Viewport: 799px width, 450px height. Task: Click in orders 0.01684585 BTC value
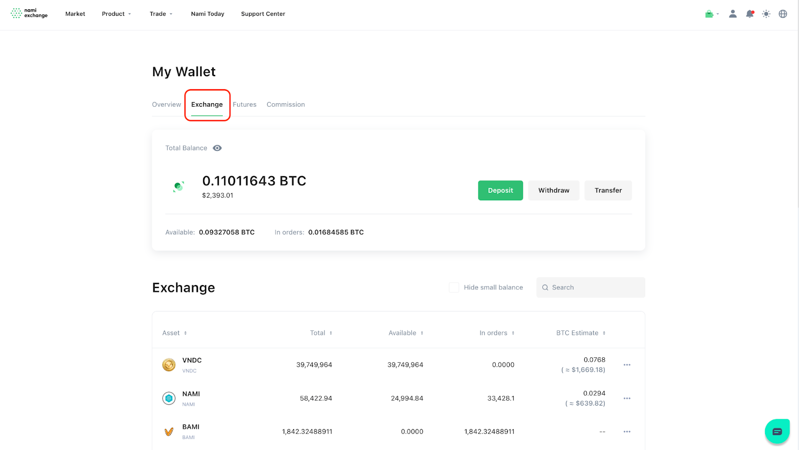point(336,232)
